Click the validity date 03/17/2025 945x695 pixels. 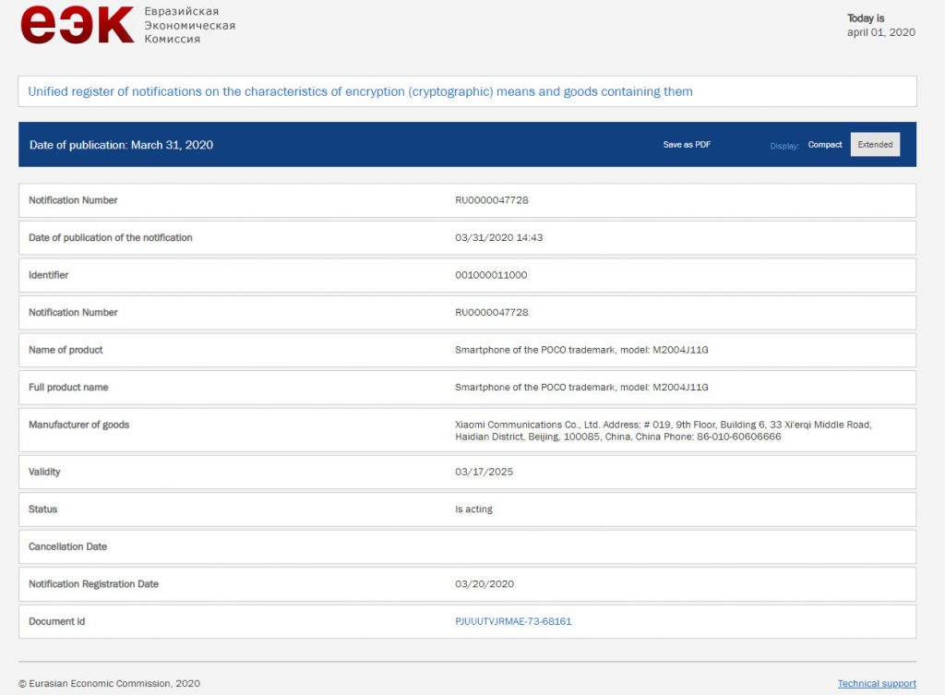pos(484,472)
